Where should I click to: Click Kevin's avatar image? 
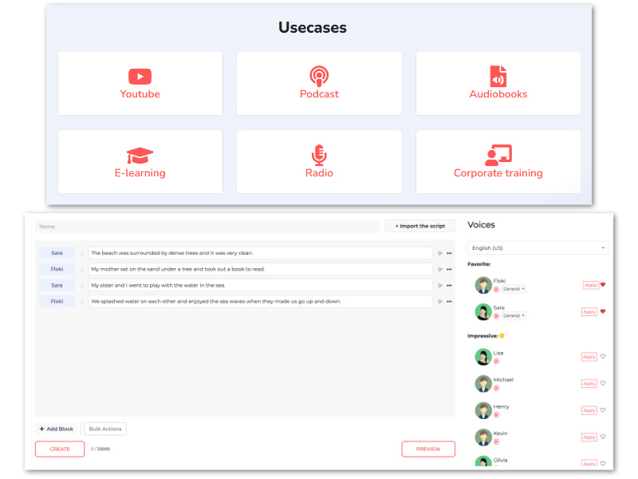[x=483, y=437]
